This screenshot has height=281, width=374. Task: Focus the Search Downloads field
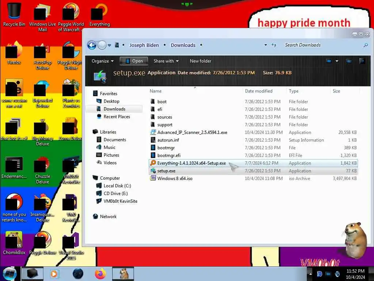tap(322, 45)
